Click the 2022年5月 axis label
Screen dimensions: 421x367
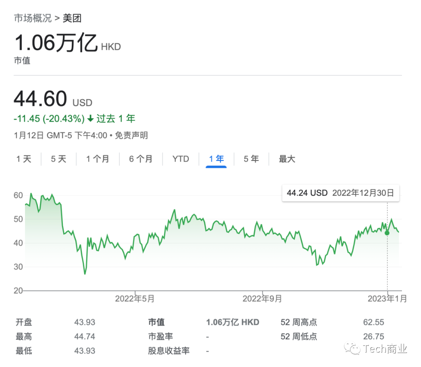(x=135, y=299)
